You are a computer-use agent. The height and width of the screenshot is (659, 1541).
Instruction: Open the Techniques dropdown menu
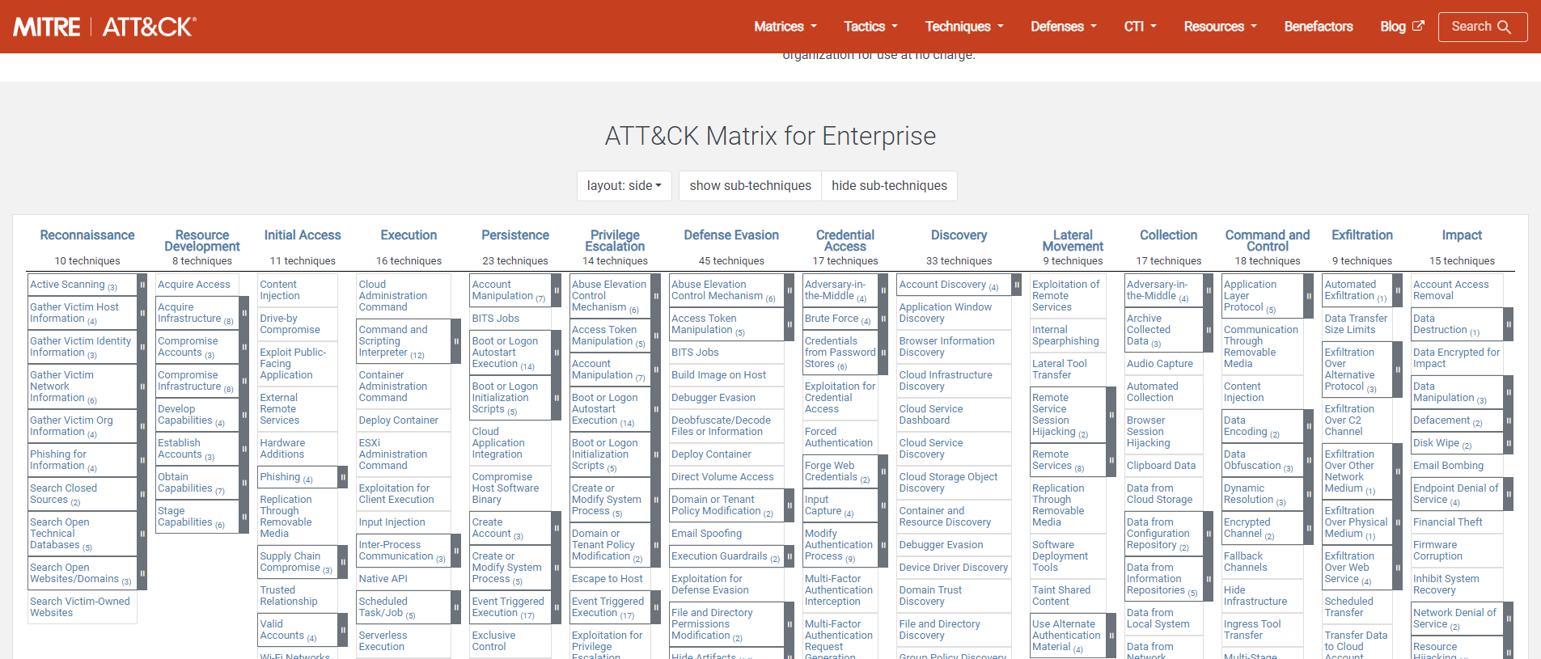coord(964,27)
